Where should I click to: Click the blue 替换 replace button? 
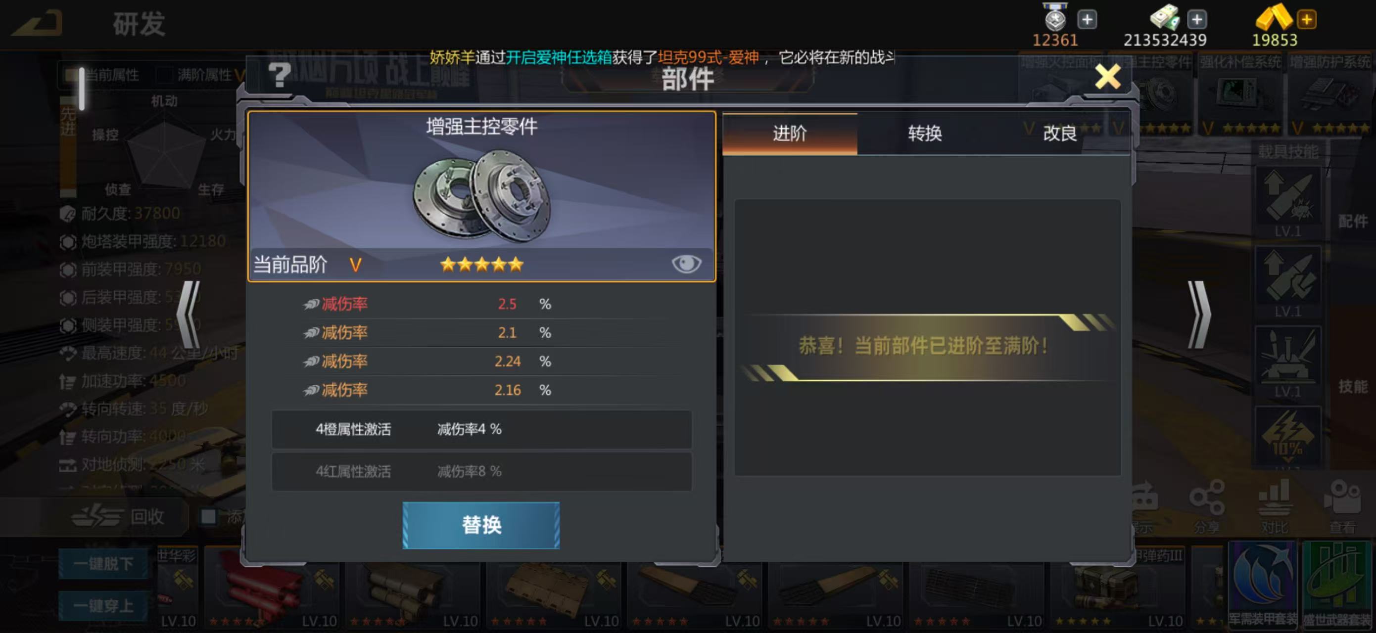click(481, 525)
